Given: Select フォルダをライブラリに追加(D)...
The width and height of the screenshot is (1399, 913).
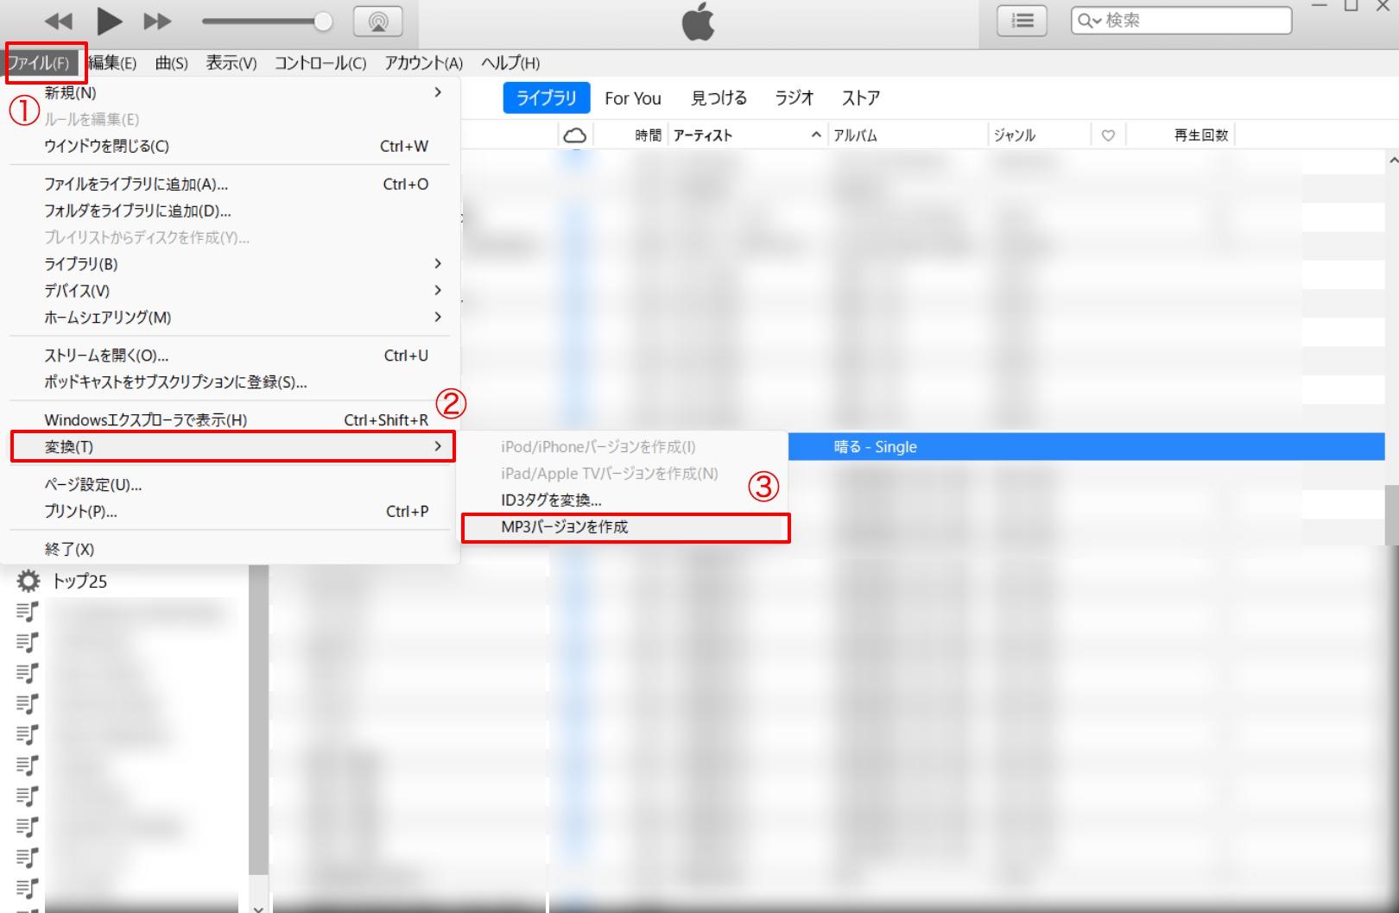Looking at the screenshot, I should pyautogui.click(x=231, y=211).
